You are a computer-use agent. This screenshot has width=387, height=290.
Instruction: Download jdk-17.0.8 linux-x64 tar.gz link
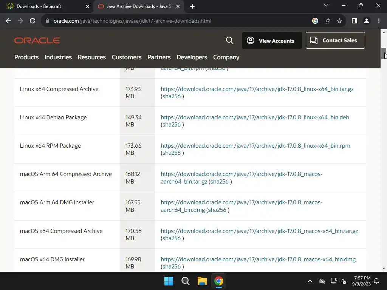tap(257, 89)
